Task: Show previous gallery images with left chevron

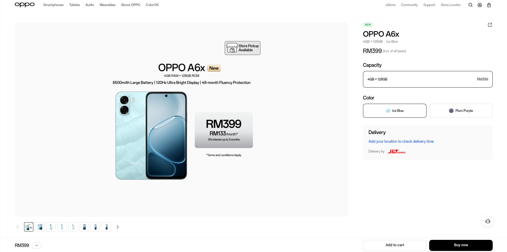Action: (x=17, y=227)
